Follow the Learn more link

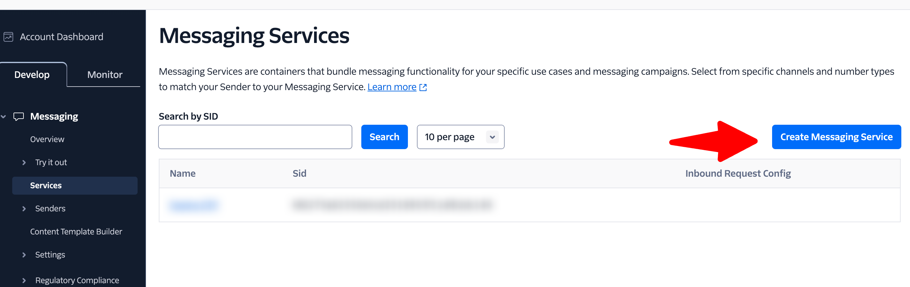point(392,87)
